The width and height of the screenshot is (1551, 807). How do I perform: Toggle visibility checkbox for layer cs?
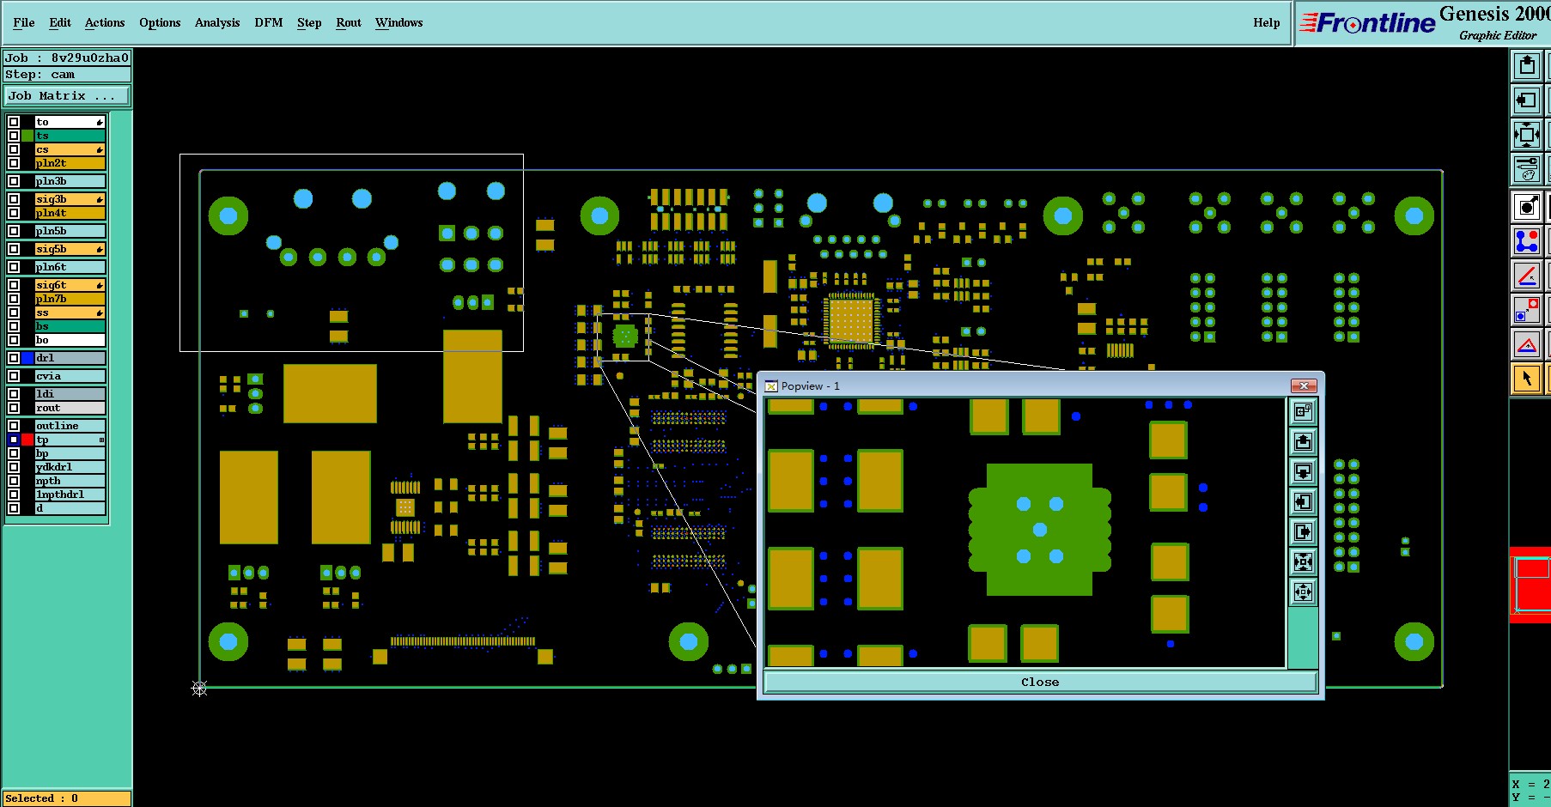click(x=14, y=149)
